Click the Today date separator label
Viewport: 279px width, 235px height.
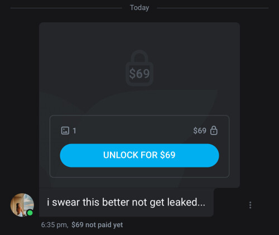click(x=139, y=8)
